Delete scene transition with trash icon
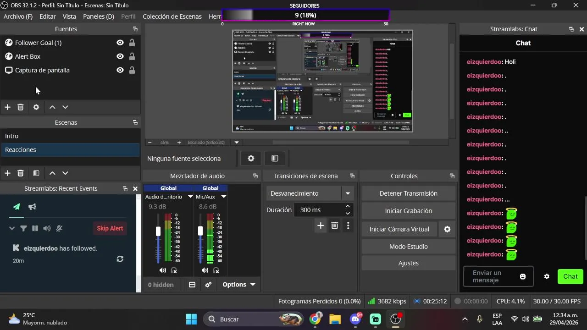 [335, 225]
